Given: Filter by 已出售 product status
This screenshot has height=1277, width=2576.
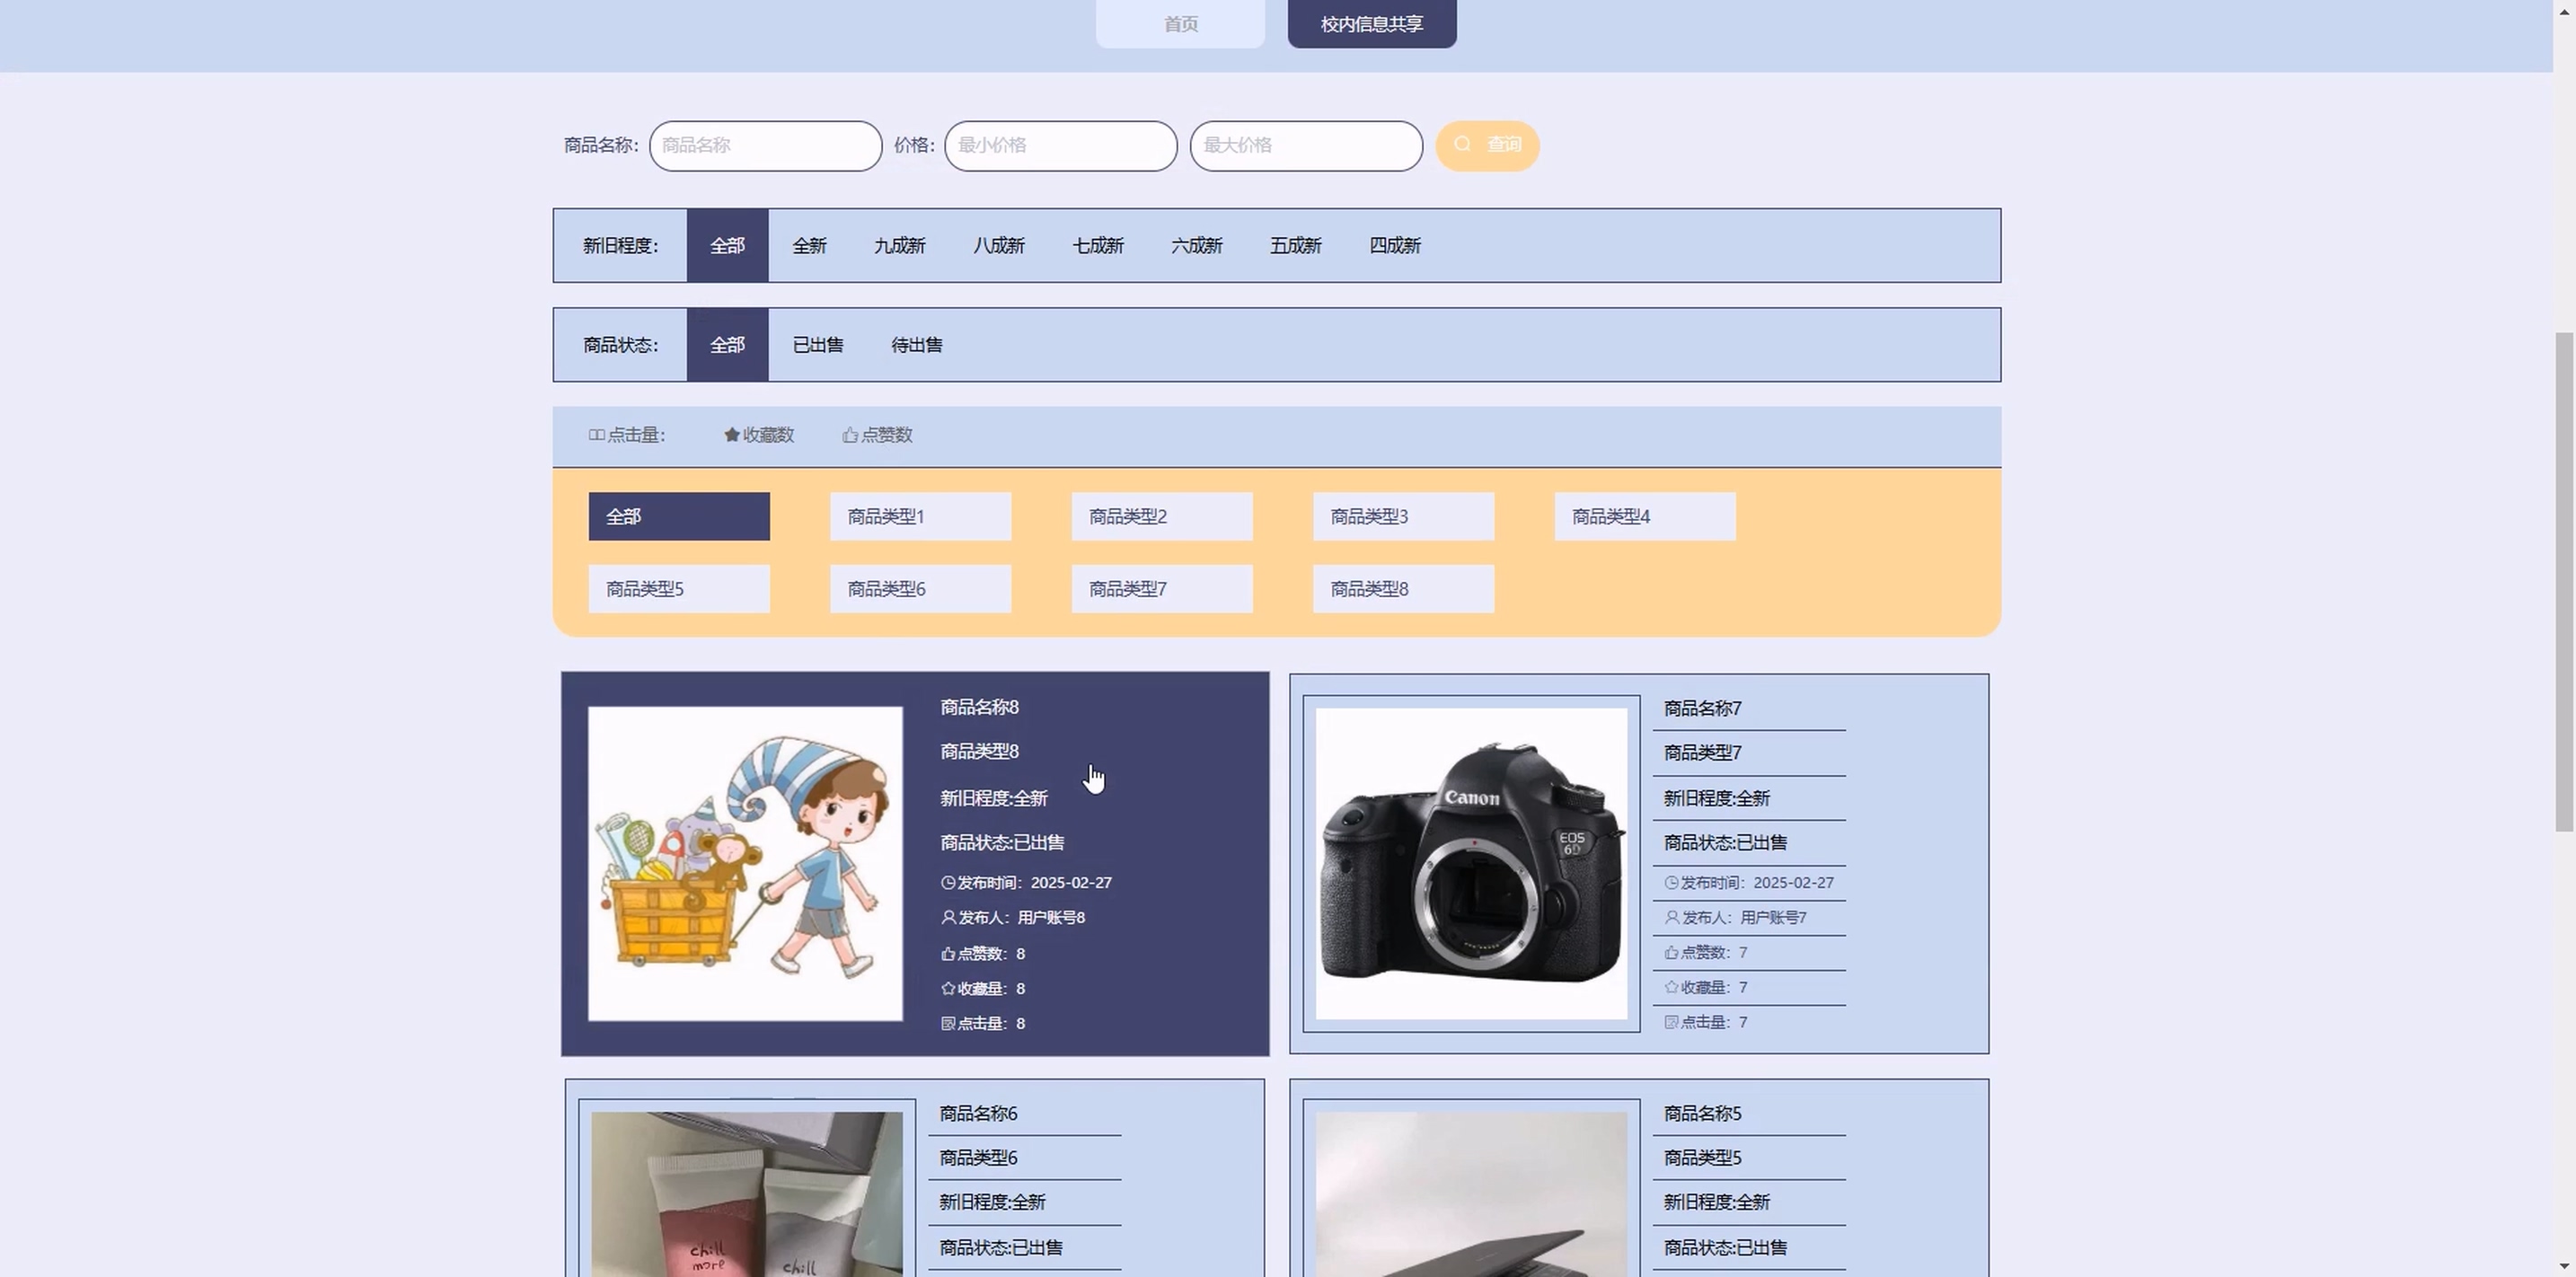Looking at the screenshot, I should tap(817, 345).
